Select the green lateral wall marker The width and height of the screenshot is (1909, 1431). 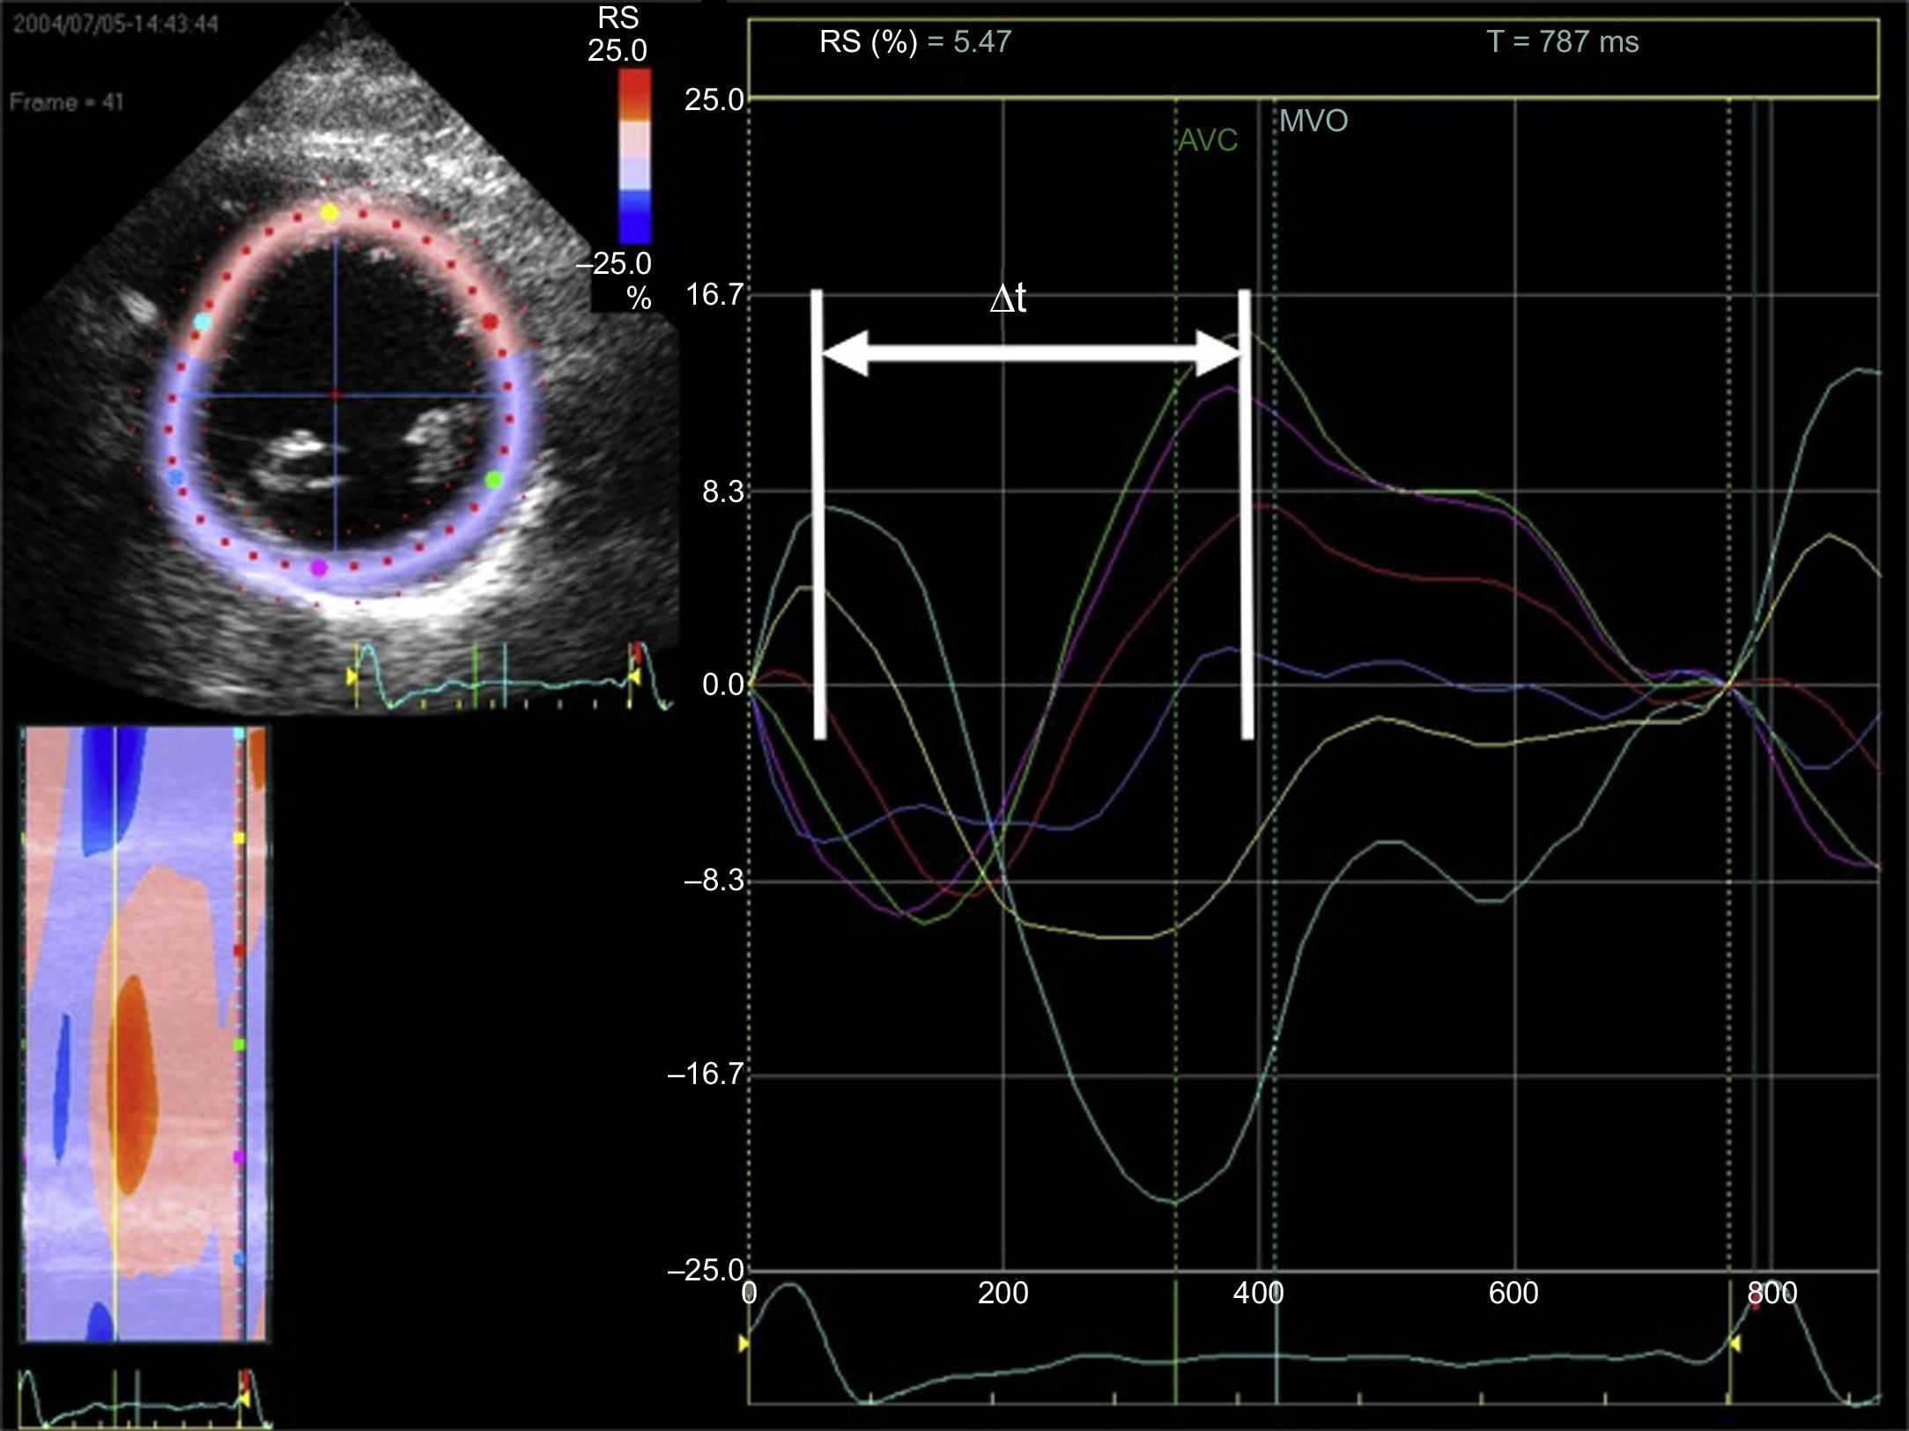point(494,479)
